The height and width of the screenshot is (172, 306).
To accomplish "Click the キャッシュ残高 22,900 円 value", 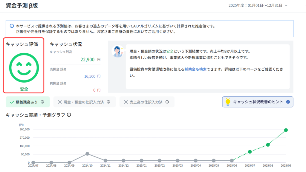I will click(x=87, y=60).
